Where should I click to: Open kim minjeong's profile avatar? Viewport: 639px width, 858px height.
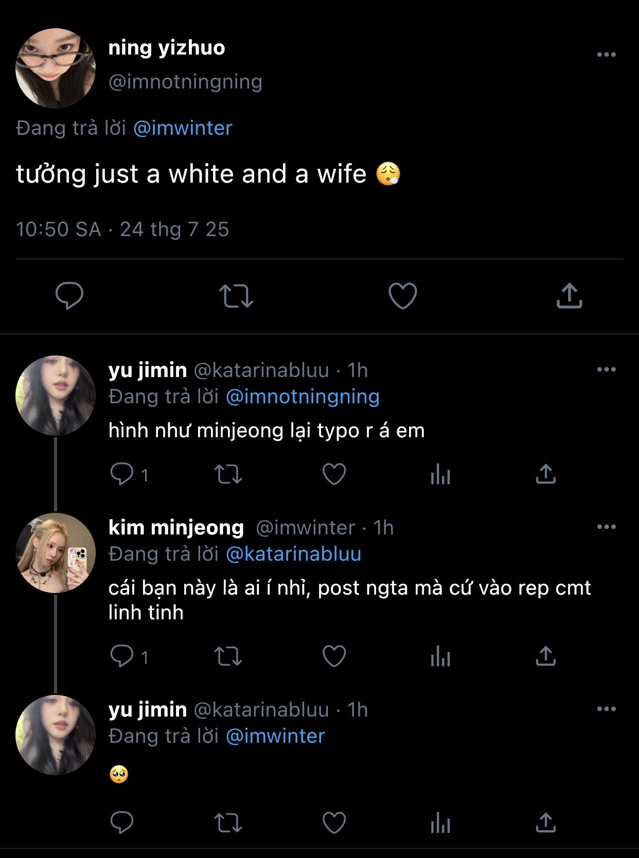coord(56,553)
